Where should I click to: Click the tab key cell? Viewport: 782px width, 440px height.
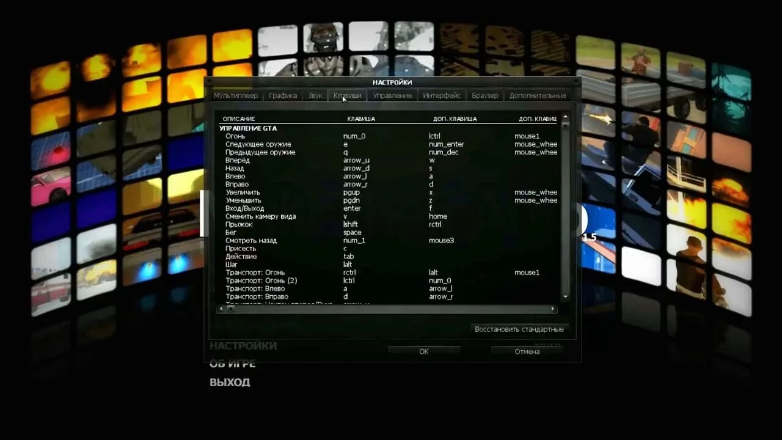(x=348, y=257)
